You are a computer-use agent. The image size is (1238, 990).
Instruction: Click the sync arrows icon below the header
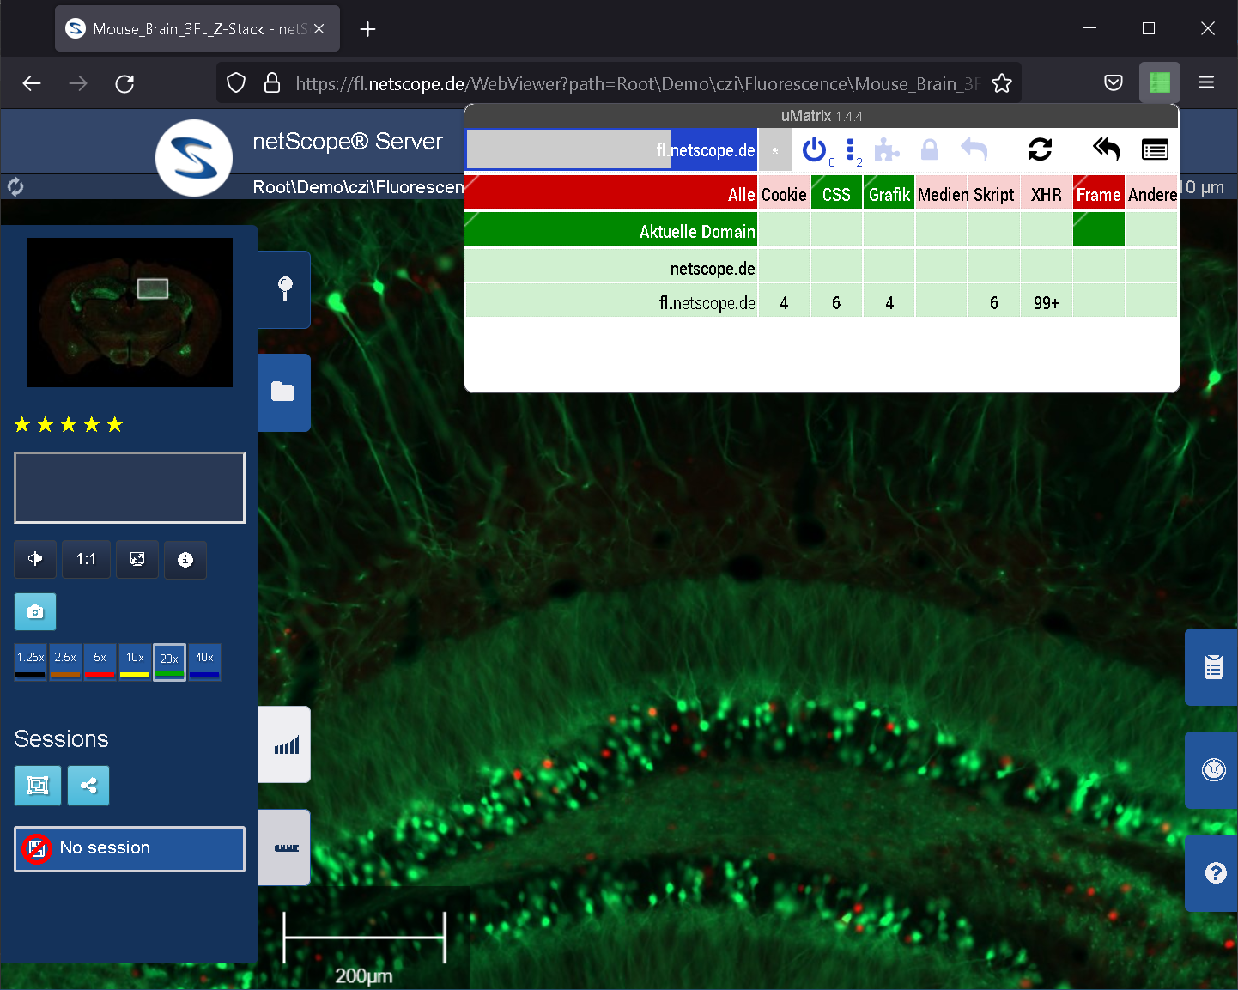point(15,186)
